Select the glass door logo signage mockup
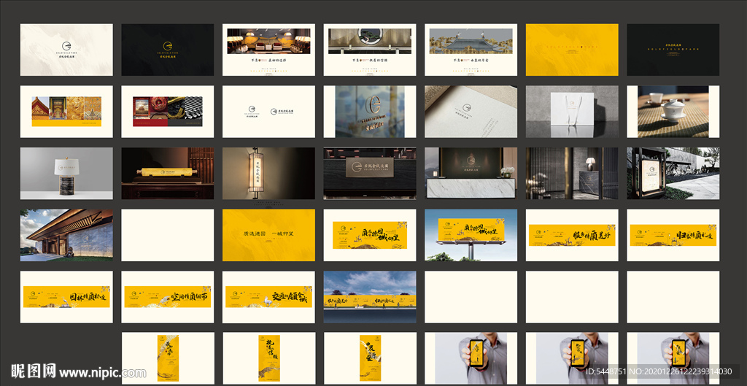 click(369, 112)
